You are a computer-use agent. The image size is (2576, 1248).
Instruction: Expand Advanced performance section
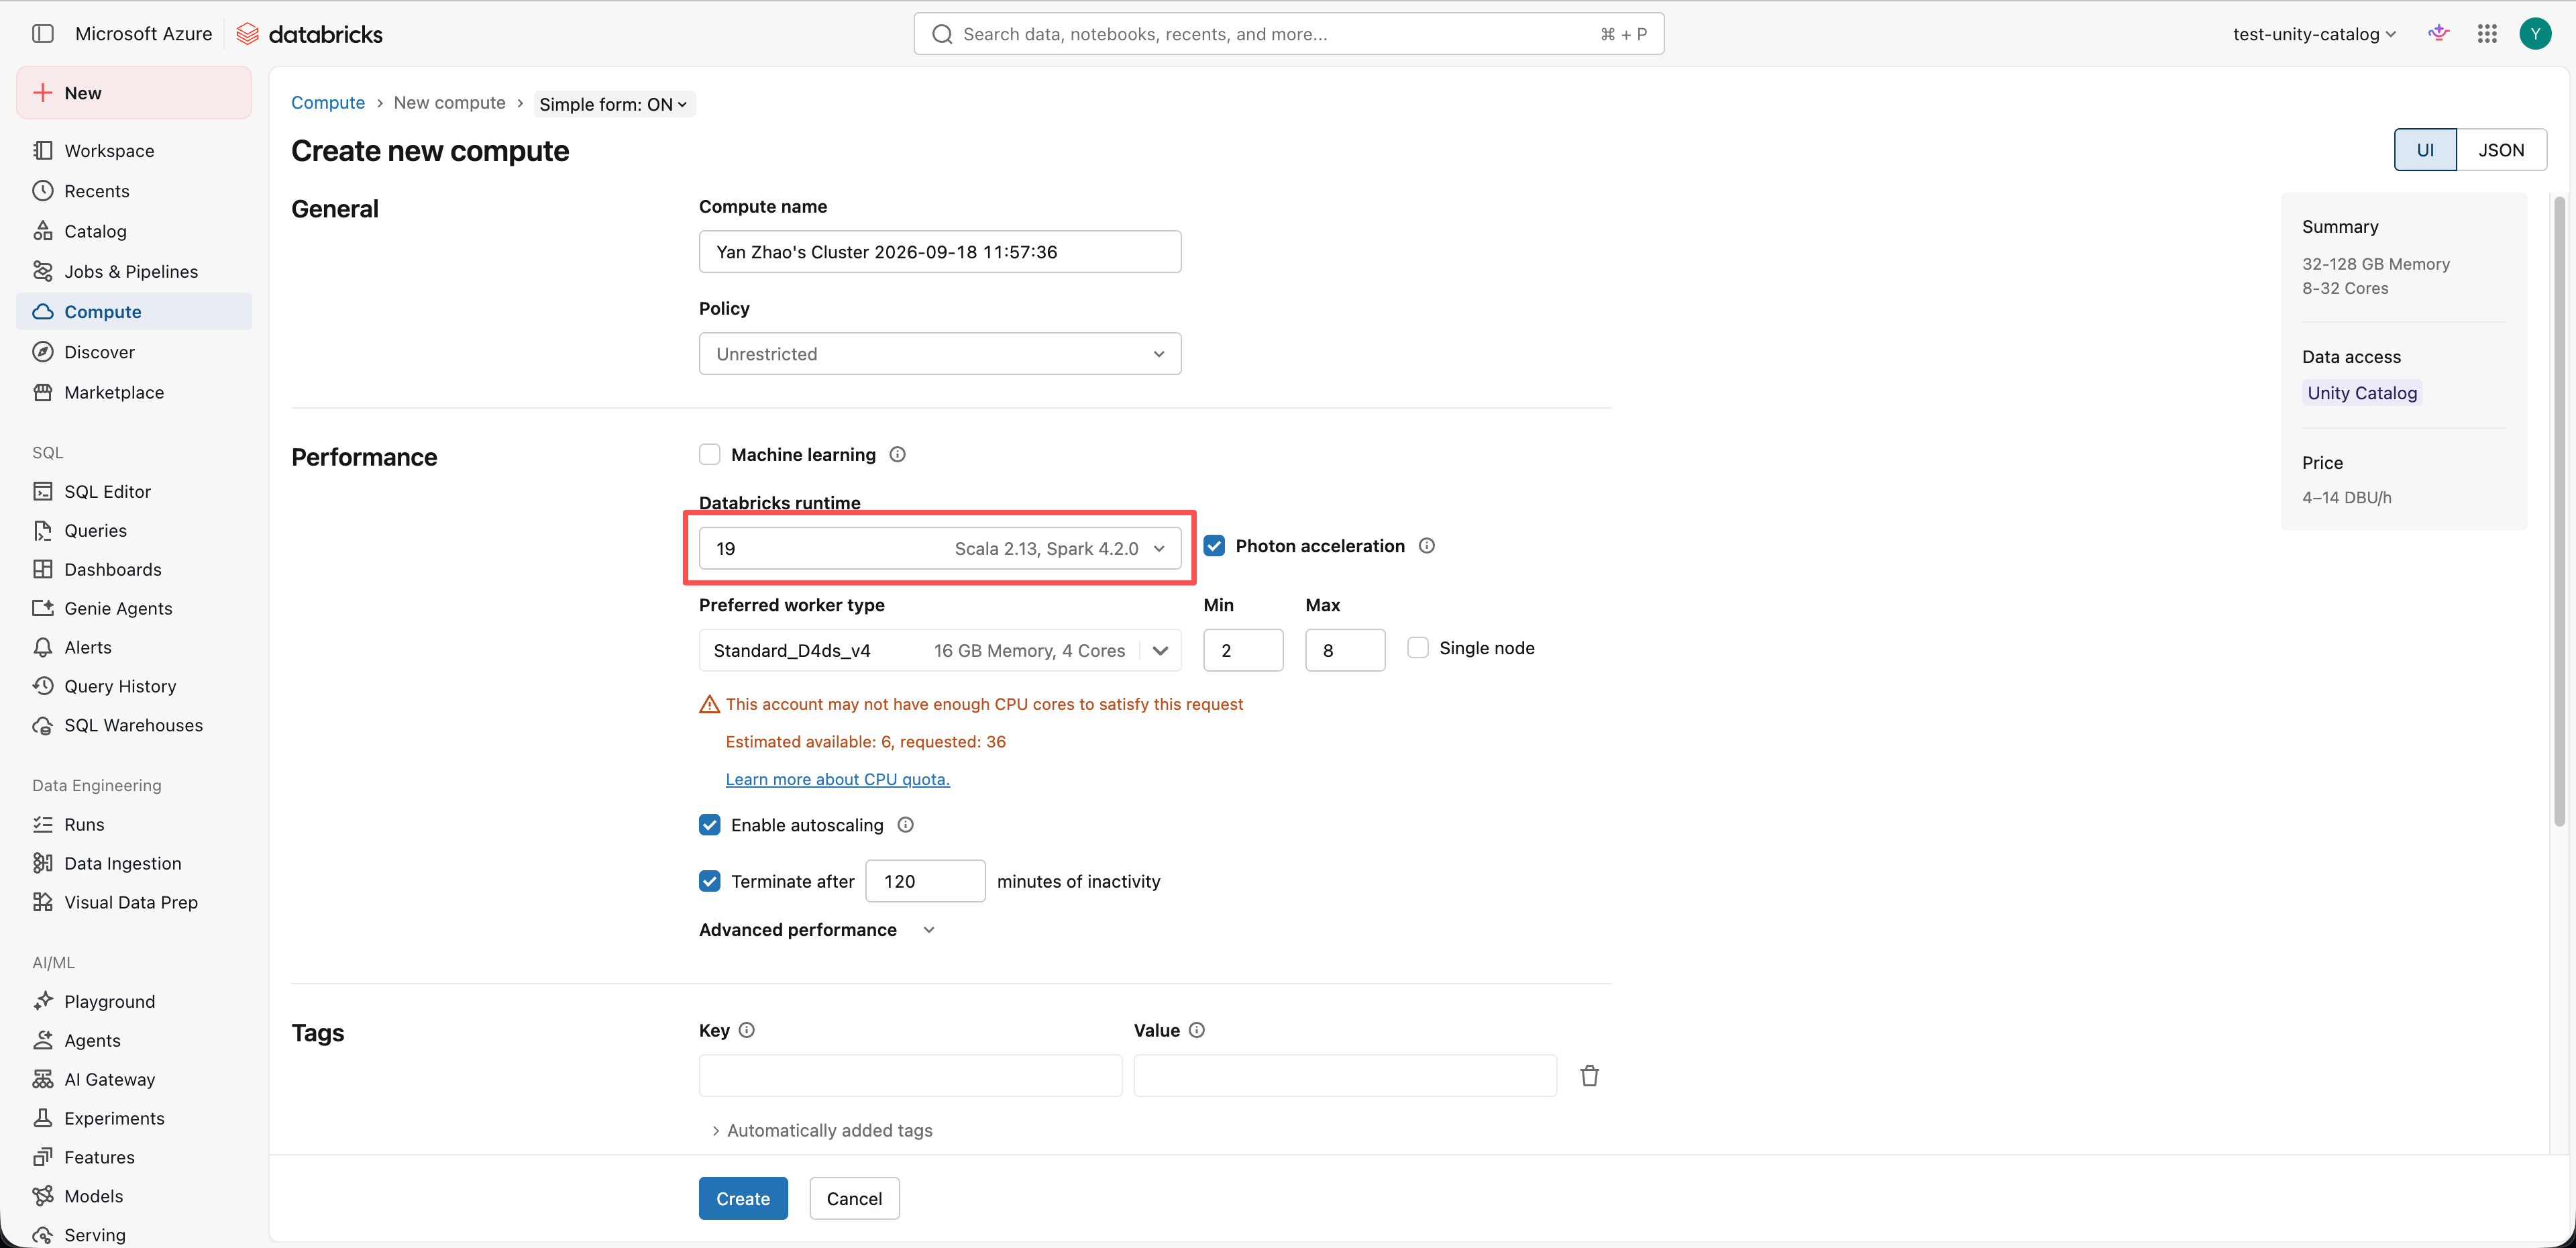[818, 929]
